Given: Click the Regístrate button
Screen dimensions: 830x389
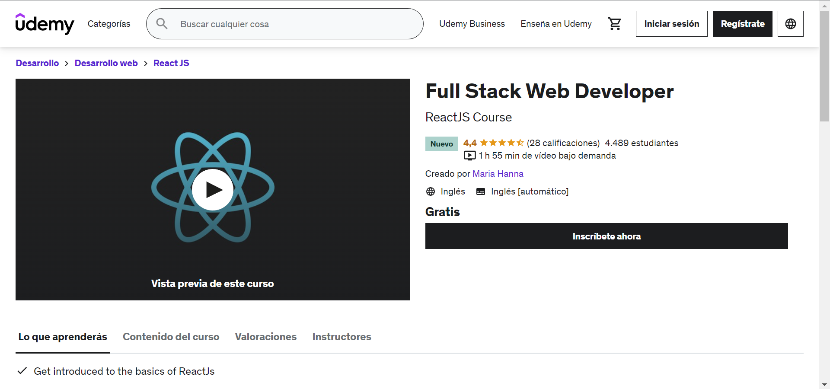Looking at the screenshot, I should [x=742, y=24].
